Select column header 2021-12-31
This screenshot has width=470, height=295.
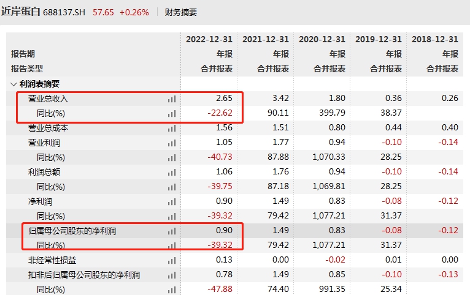(266, 39)
